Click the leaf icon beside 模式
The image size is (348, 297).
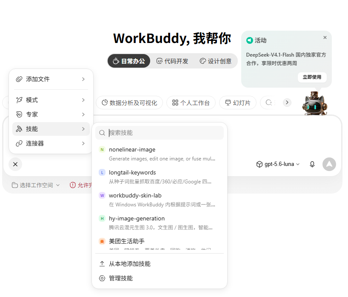pyautogui.click(x=19, y=100)
